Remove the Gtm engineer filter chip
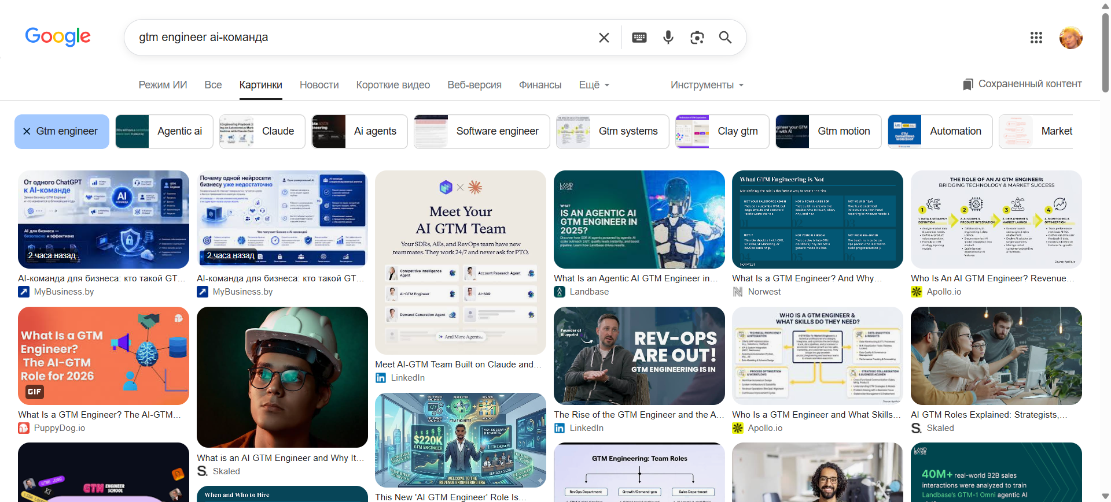The height and width of the screenshot is (502, 1111). click(x=27, y=131)
